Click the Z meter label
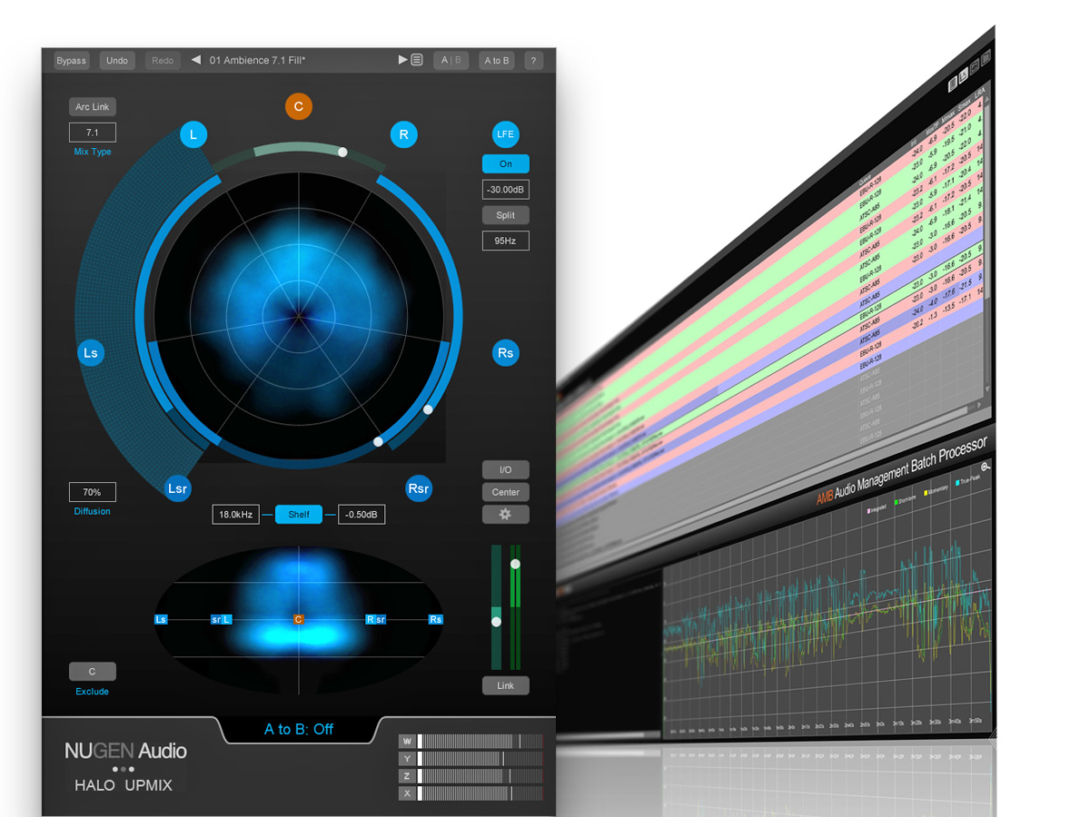Image resolution: width=1090 pixels, height=817 pixels. pos(407,776)
